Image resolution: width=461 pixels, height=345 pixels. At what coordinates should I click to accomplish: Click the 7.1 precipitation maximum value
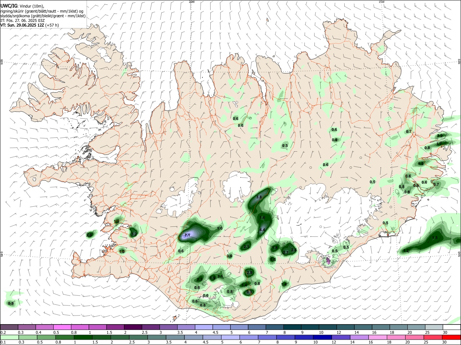(x=187, y=235)
